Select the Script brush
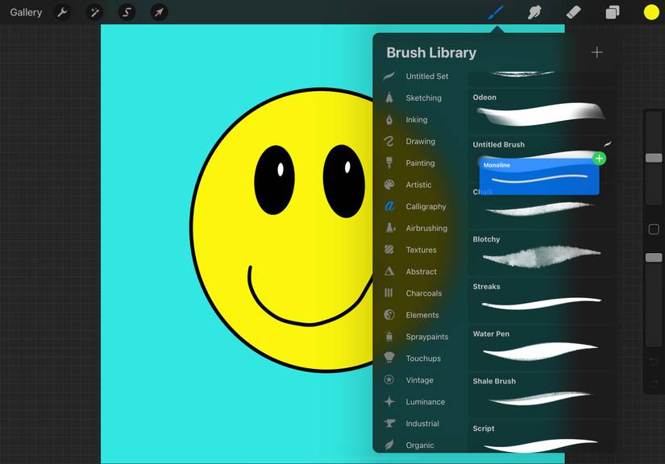 tap(541, 437)
